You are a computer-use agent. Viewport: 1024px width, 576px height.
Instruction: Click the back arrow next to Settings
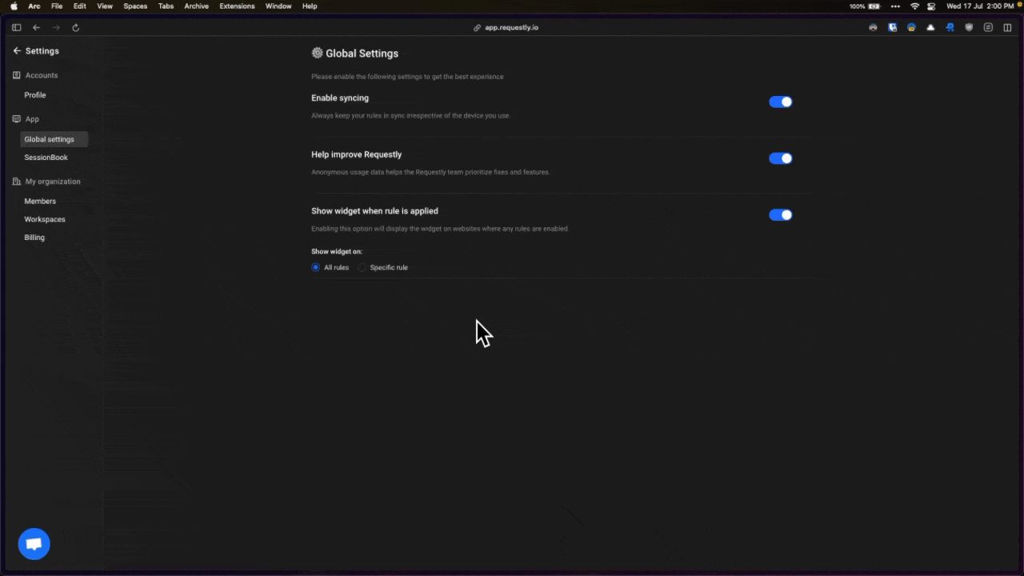pyautogui.click(x=17, y=50)
